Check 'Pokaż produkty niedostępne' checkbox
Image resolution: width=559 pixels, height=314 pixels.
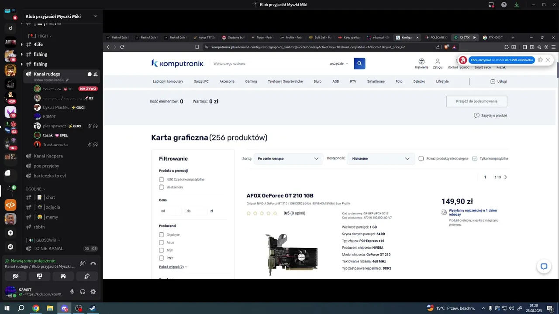tap(421, 159)
